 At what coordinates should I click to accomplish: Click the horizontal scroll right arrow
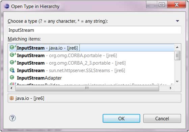coord(170,88)
